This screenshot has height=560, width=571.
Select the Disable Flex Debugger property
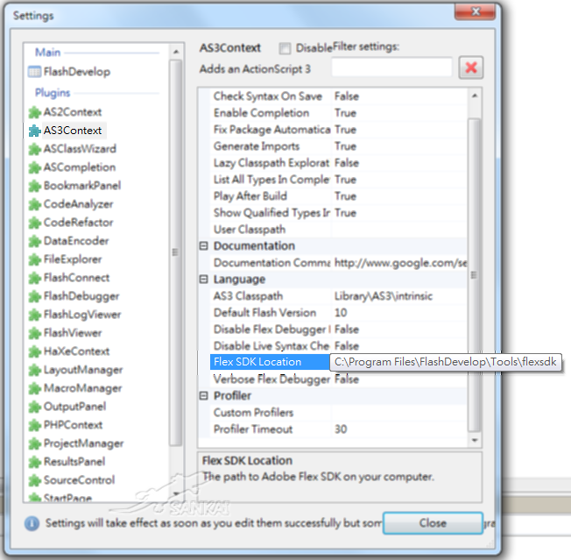point(271,330)
